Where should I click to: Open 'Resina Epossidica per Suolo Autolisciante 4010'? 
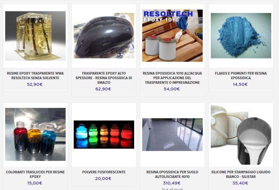172,174
